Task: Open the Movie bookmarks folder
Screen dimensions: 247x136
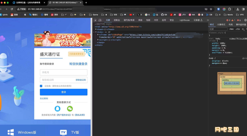Action: coord(228,15)
